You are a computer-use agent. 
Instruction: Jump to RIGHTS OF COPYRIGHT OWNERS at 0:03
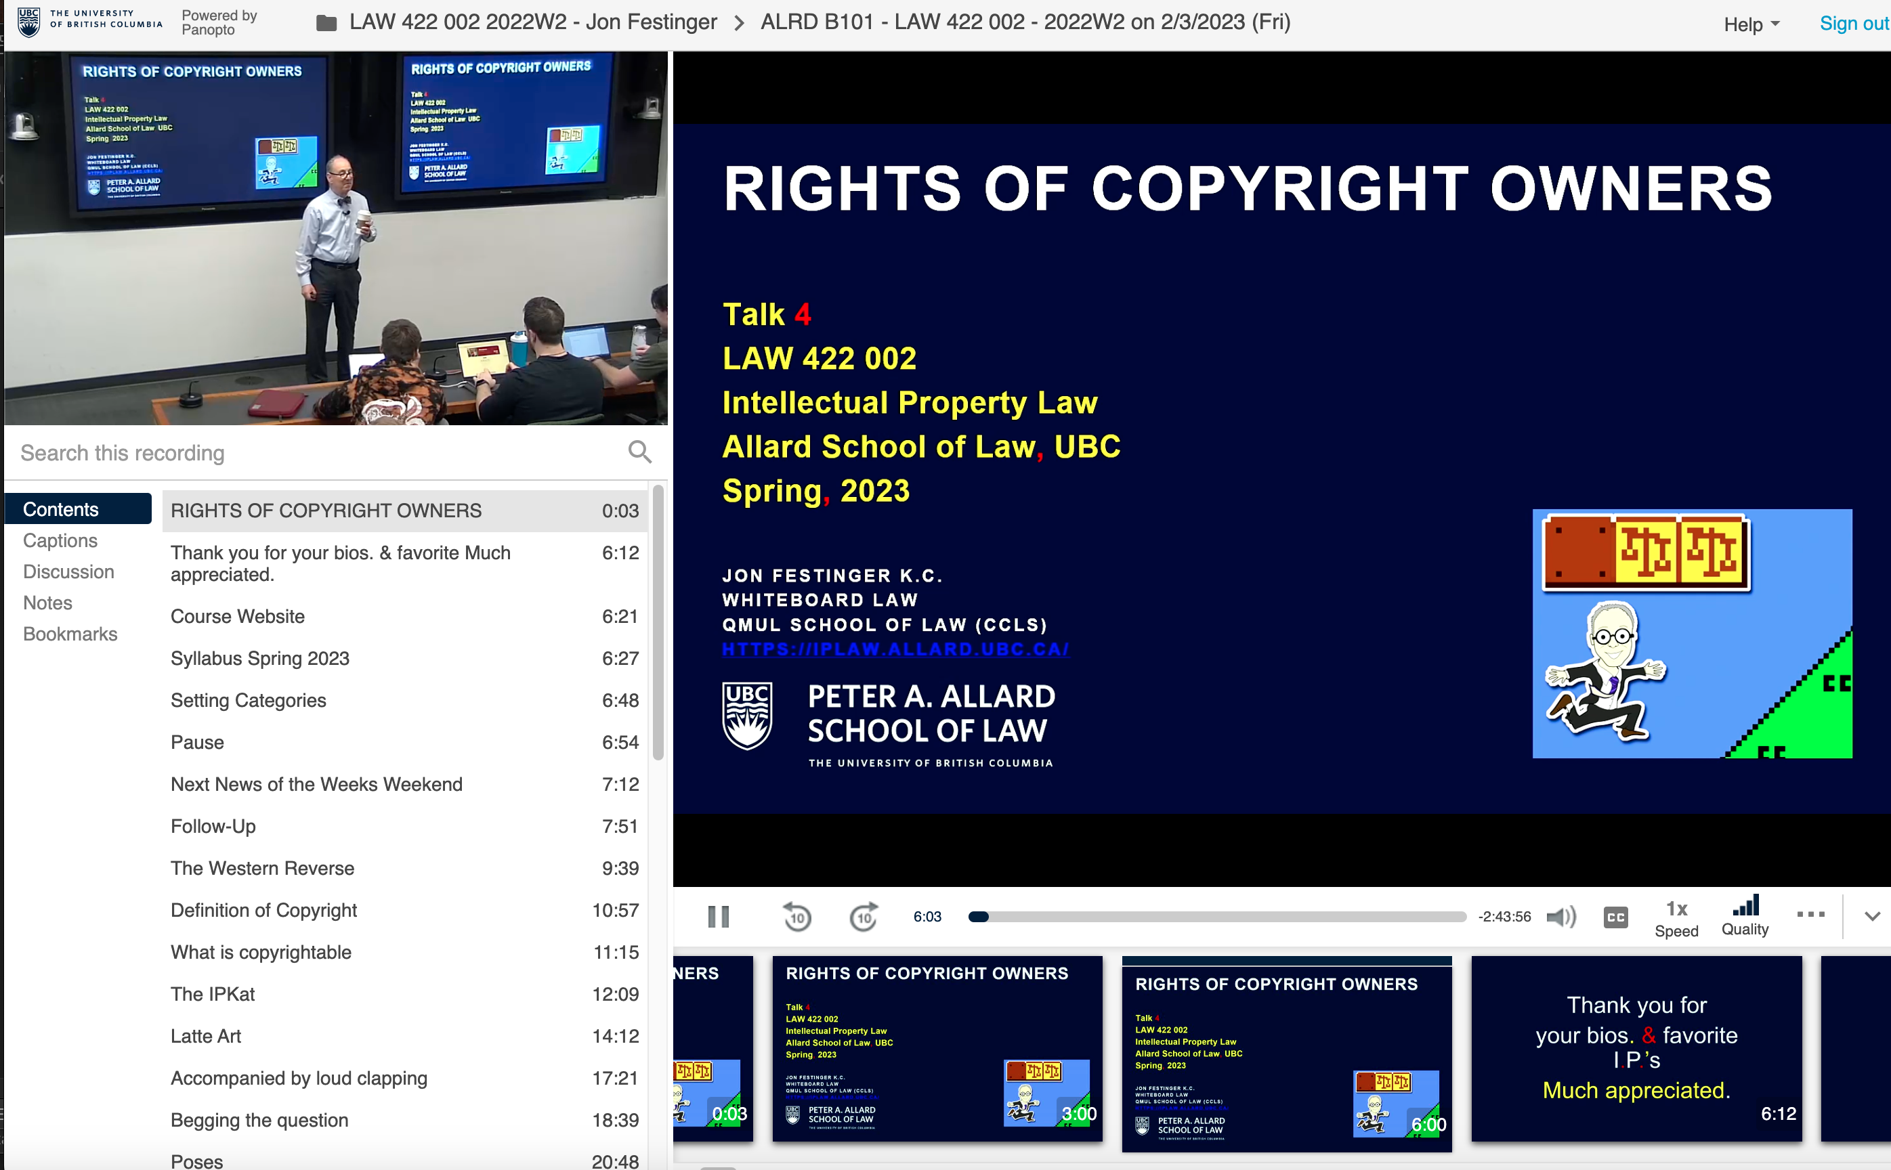click(x=405, y=511)
